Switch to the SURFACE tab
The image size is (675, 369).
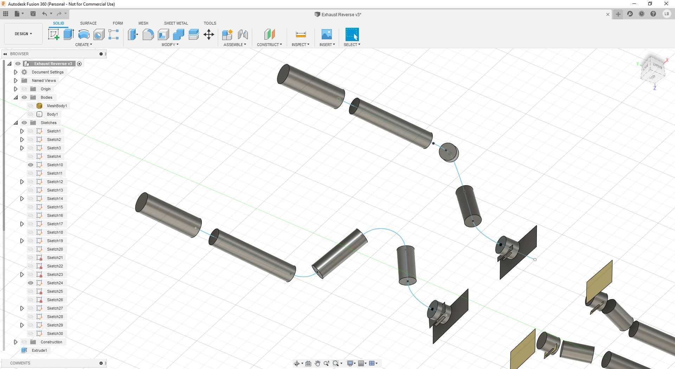(x=88, y=23)
